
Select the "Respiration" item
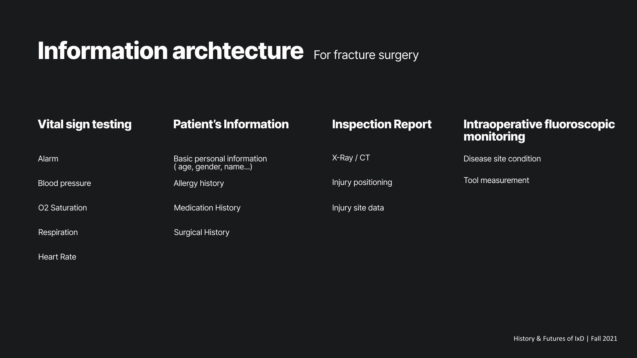click(58, 232)
